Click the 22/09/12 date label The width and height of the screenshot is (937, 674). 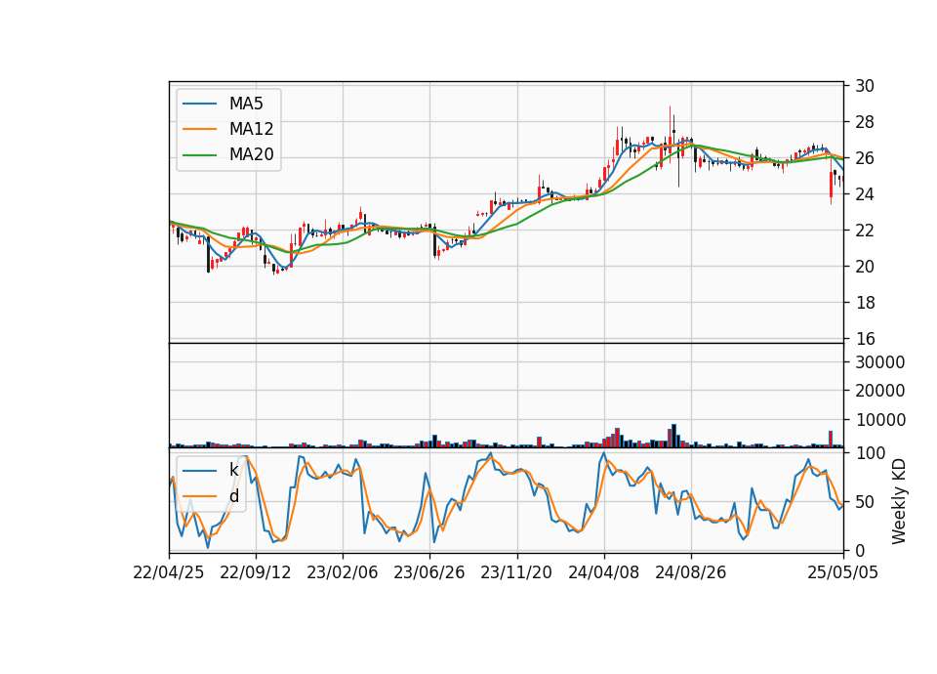pyautogui.click(x=255, y=572)
